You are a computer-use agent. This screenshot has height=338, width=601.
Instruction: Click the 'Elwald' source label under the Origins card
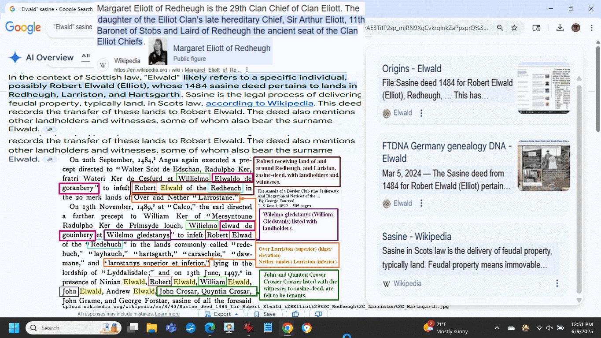click(x=402, y=113)
